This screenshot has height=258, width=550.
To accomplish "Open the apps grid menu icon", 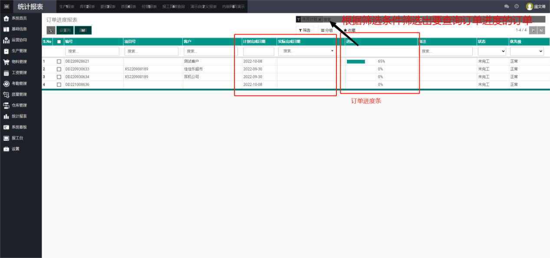I will pos(7,7).
